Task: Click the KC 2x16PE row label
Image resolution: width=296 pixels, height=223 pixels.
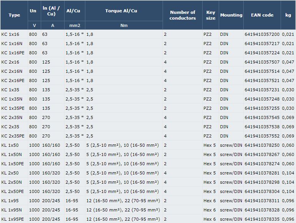Action: (x=13, y=80)
